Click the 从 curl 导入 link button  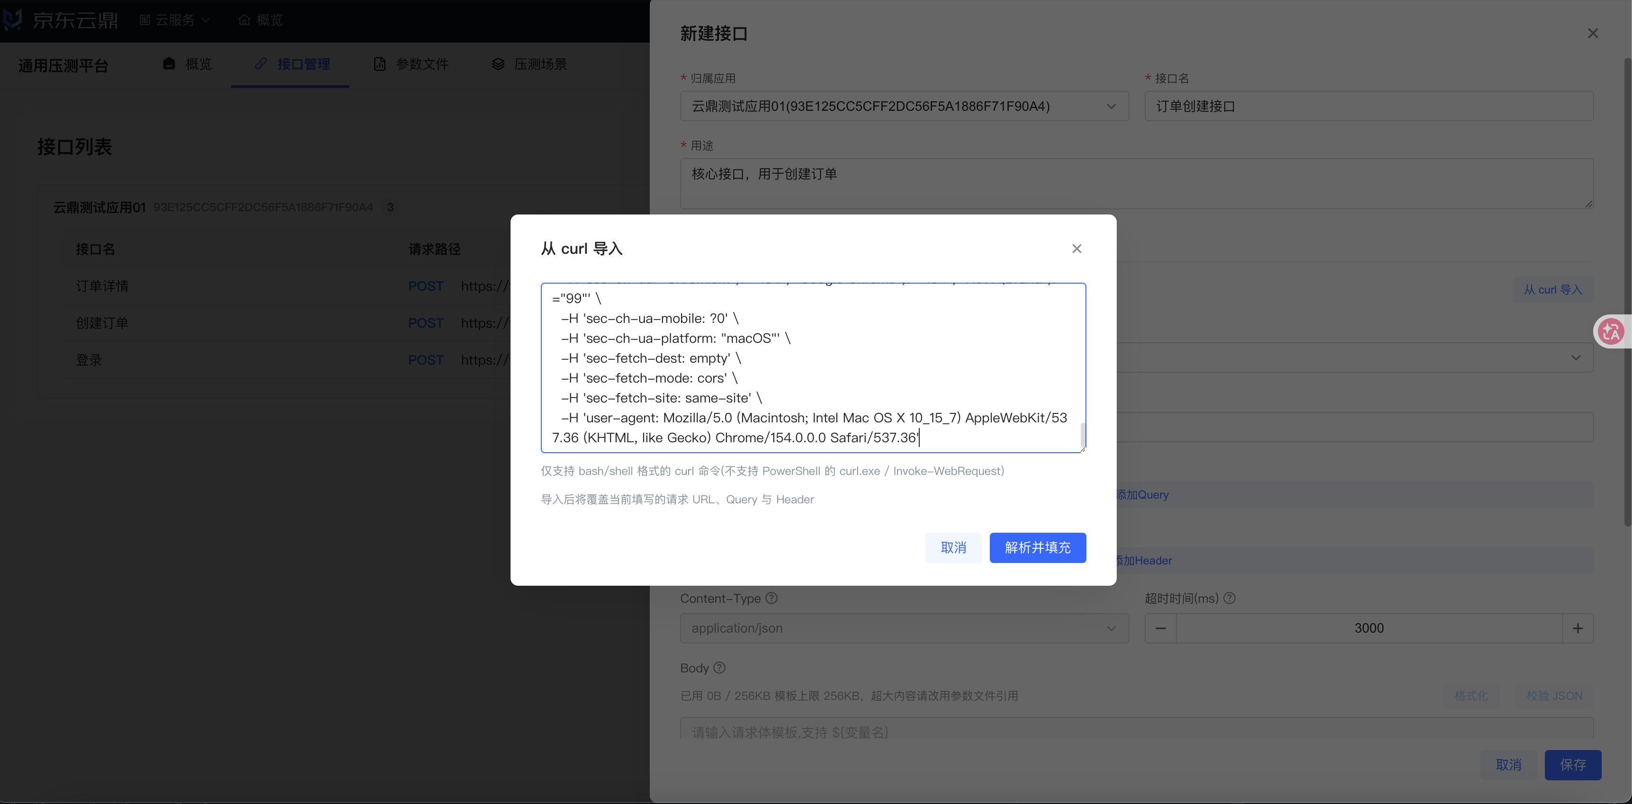(x=1553, y=289)
